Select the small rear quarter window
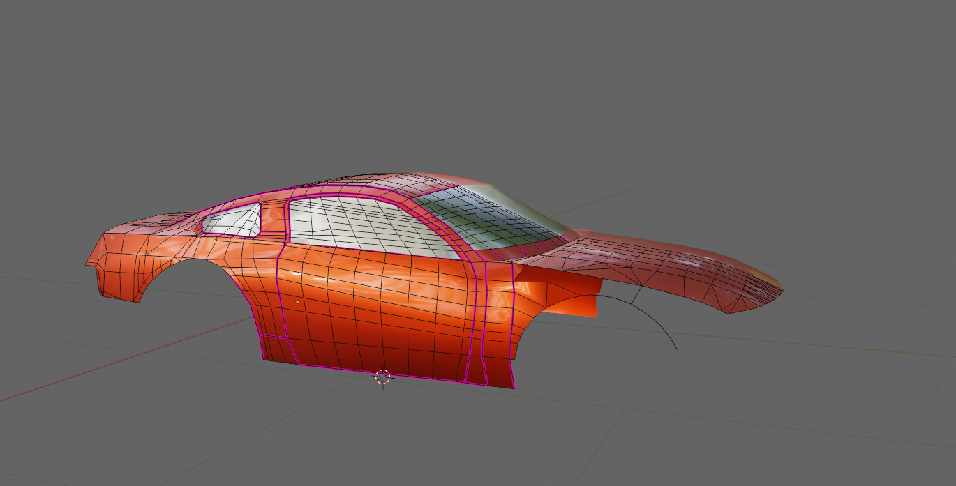 pyautogui.click(x=232, y=220)
